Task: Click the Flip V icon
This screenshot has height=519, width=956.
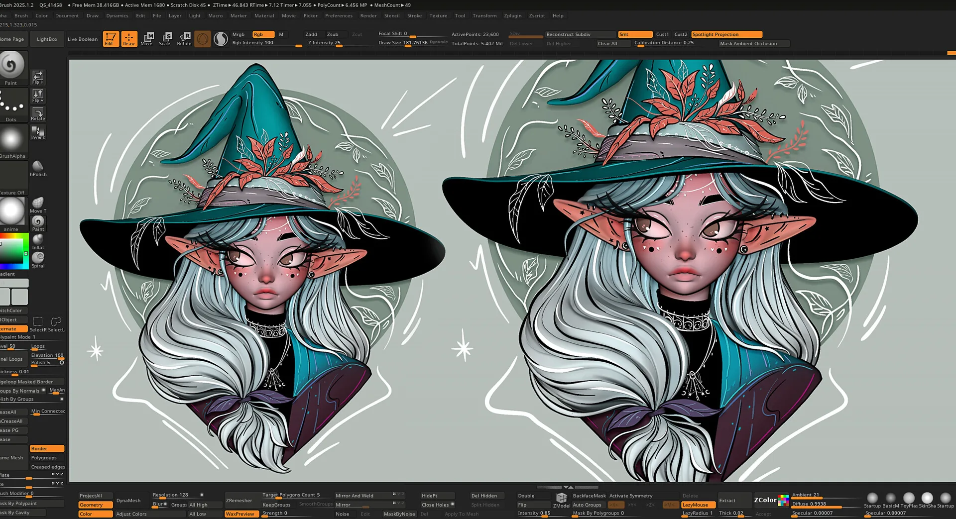Action: pos(38,95)
